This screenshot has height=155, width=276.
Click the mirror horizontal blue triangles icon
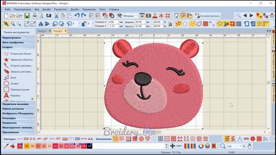coord(41,24)
